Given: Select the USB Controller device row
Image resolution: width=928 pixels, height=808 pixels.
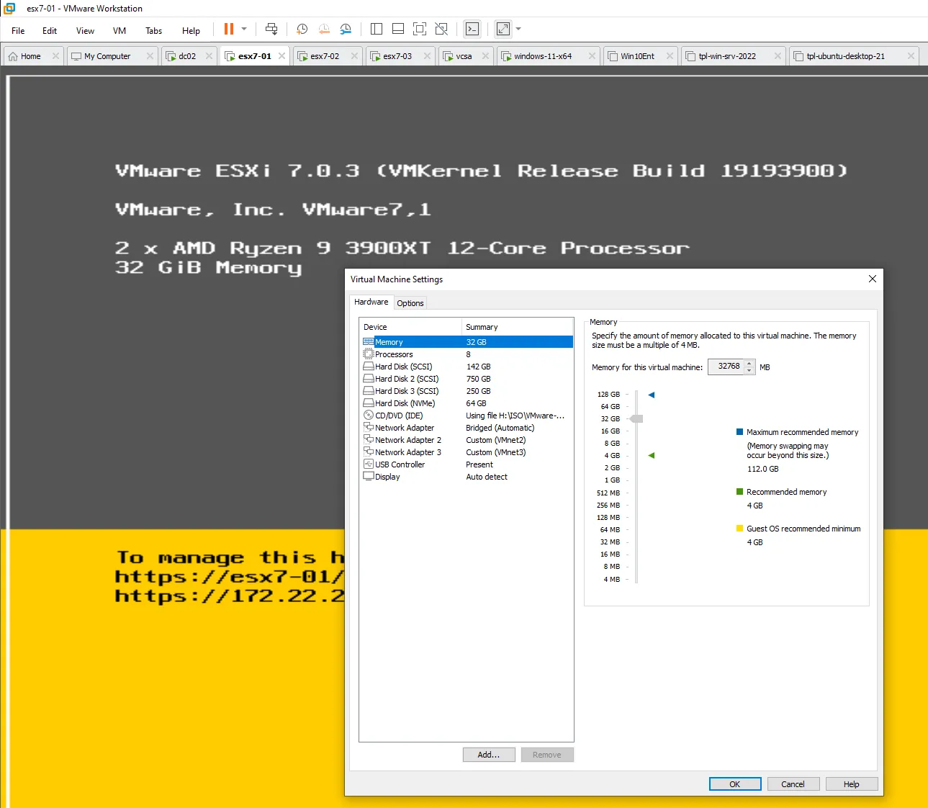Looking at the screenshot, I should point(467,464).
